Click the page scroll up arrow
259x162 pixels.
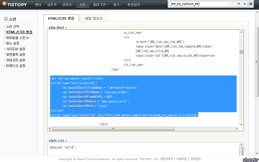[x=257, y=12]
